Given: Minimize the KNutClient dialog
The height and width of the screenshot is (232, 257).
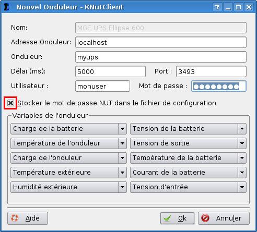Looking at the screenshot, I should pyautogui.click(x=228, y=7).
